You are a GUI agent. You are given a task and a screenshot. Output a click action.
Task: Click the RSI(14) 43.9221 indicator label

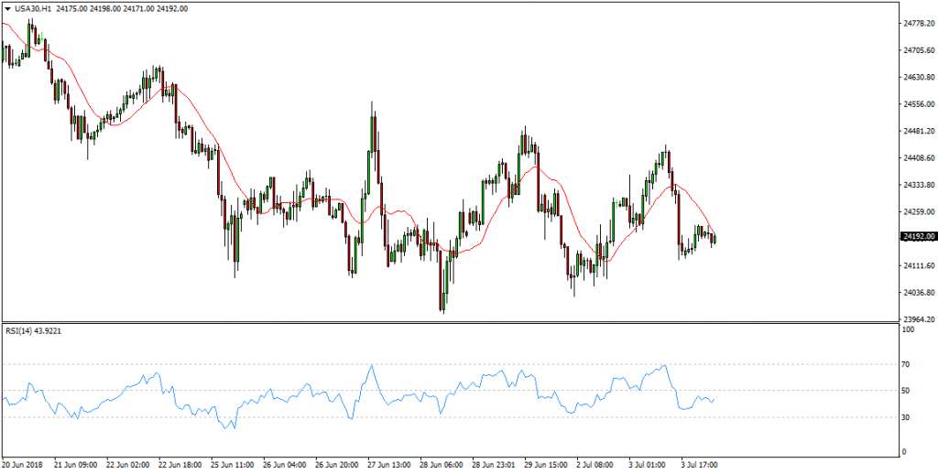(36, 329)
